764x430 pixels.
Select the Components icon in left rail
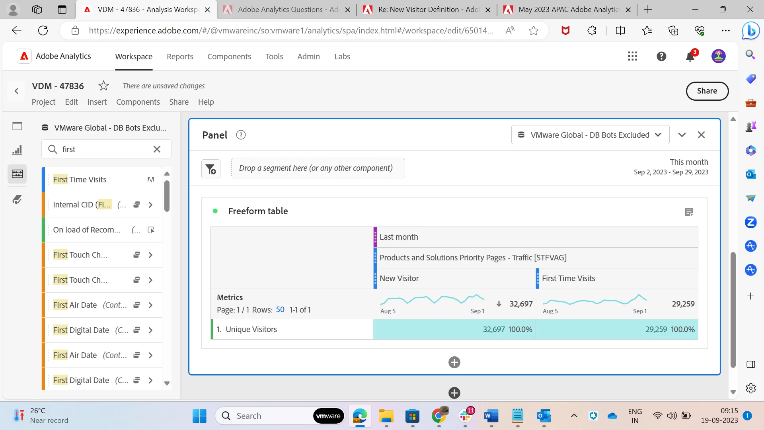tap(17, 174)
